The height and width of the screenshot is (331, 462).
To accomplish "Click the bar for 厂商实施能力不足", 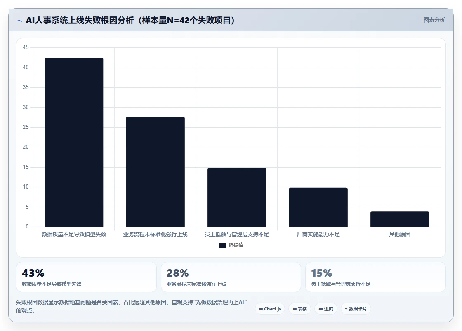I will [x=318, y=207].
